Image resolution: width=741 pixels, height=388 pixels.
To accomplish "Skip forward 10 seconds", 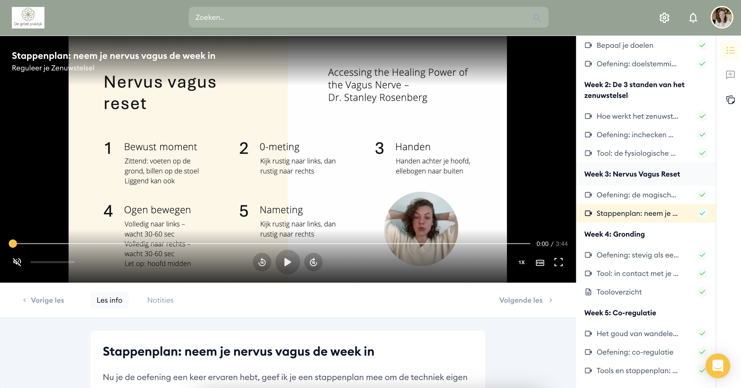I will point(313,262).
